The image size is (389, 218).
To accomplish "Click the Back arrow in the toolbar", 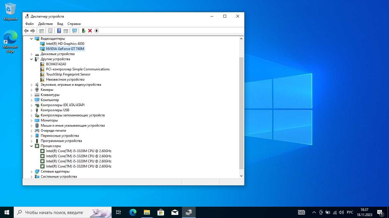I will [26, 31].
